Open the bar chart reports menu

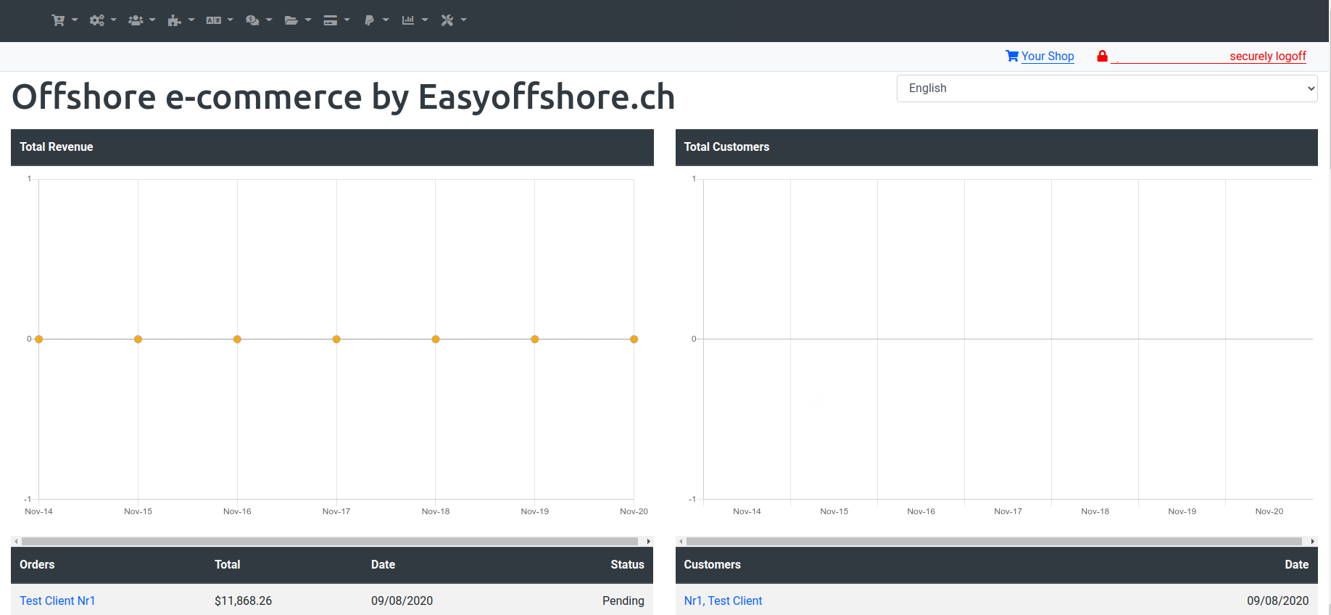[x=415, y=20]
